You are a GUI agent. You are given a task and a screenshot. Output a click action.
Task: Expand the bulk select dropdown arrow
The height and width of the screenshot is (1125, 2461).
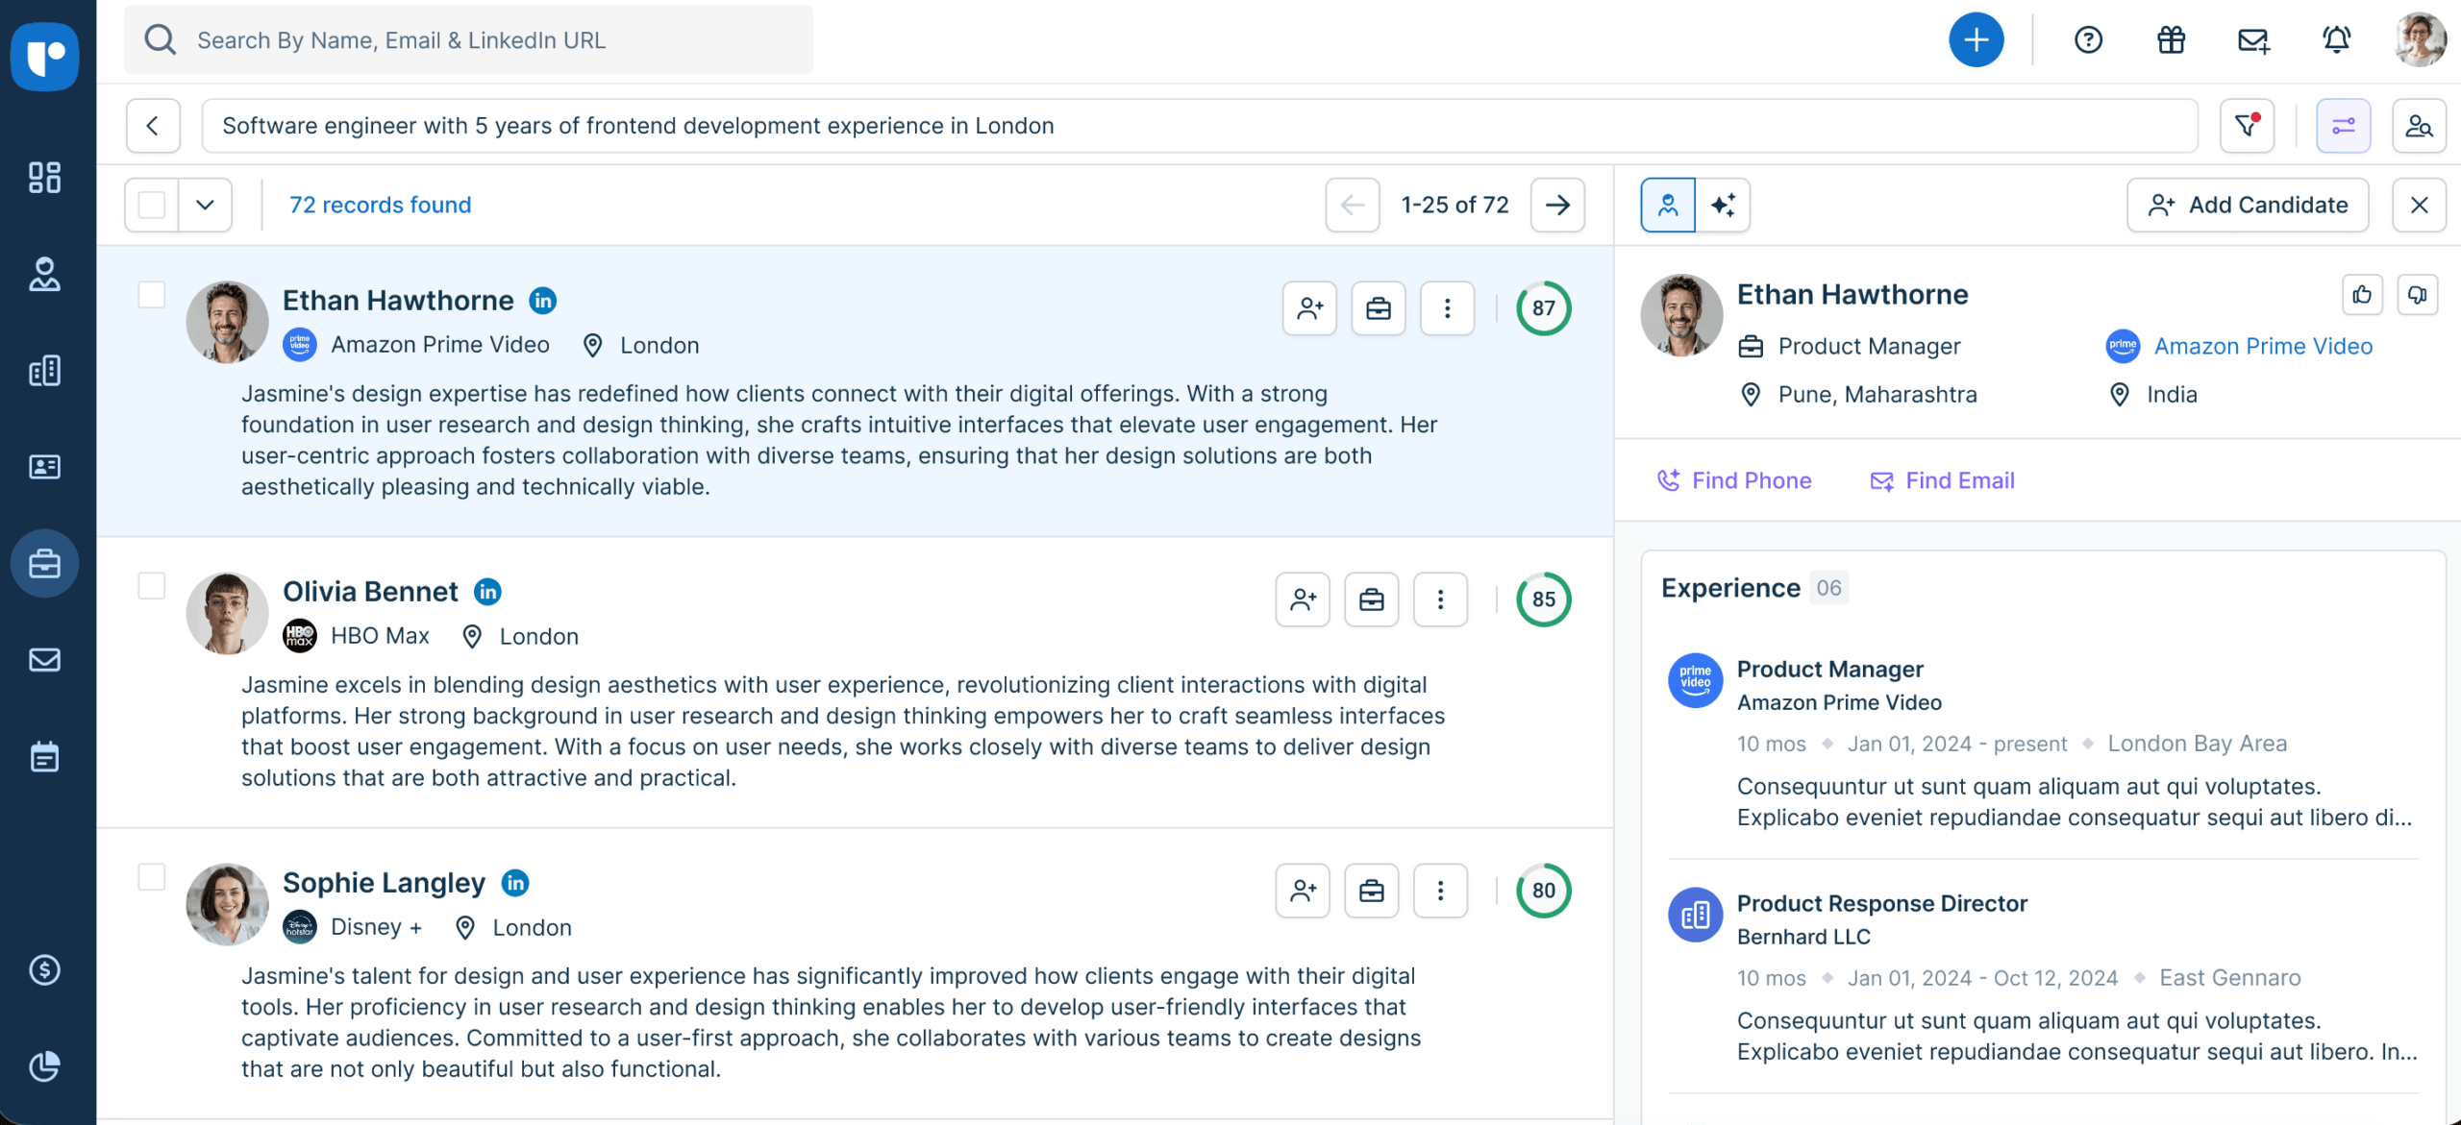click(x=205, y=205)
